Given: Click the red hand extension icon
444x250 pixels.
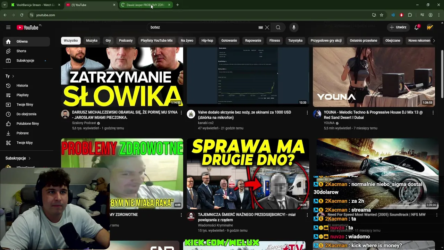Looking at the screenshot, I should 401,15.
